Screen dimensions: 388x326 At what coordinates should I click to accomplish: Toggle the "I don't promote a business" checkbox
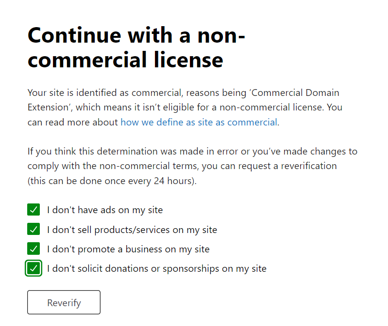click(x=34, y=249)
